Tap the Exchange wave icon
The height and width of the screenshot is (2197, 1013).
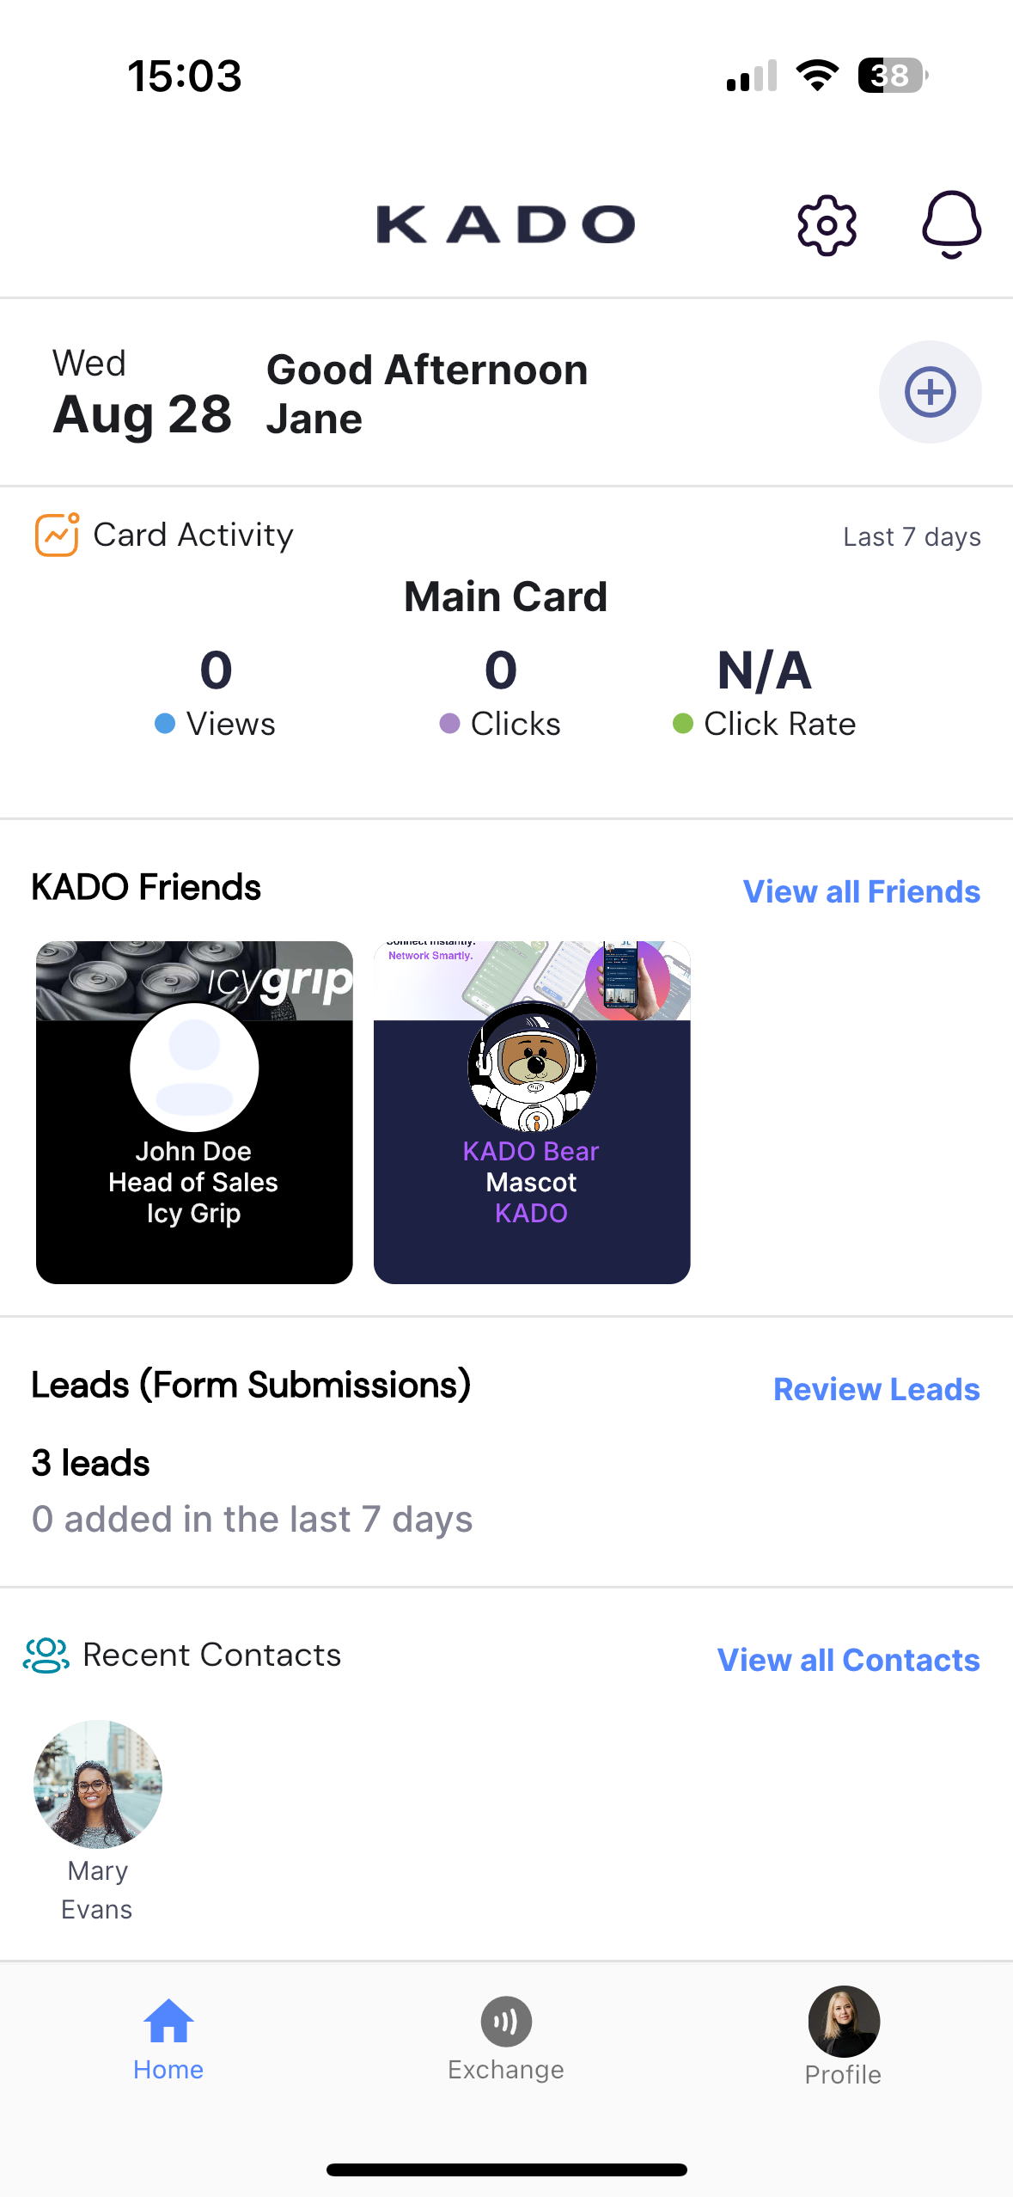(506, 2022)
